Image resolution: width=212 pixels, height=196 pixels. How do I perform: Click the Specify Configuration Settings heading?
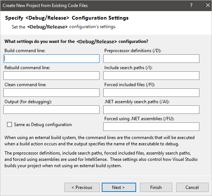[67, 18]
